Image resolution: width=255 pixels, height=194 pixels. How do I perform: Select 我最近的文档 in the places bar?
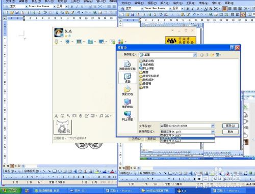point(127,66)
